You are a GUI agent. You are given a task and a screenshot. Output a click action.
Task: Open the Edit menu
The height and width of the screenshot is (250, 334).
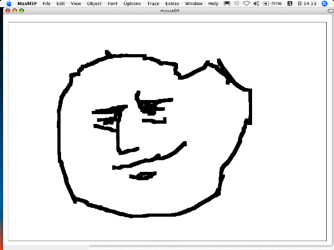coord(61,4)
